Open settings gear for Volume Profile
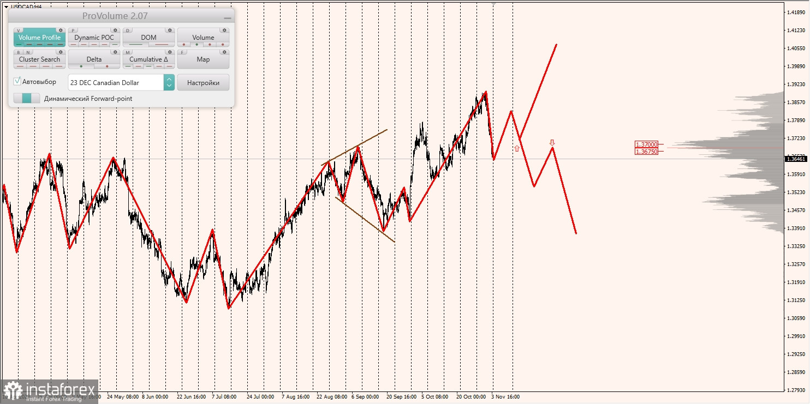This screenshot has height=404, width=810. coord(61,31)
